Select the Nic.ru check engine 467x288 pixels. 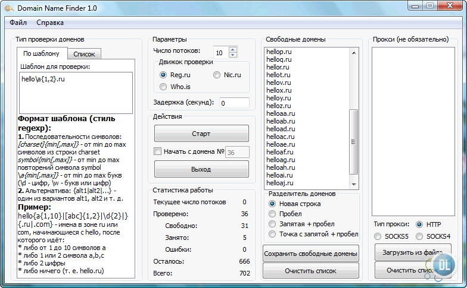[x=217, y=75]
